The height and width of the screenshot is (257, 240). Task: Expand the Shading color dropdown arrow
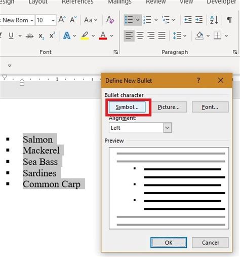208,36
